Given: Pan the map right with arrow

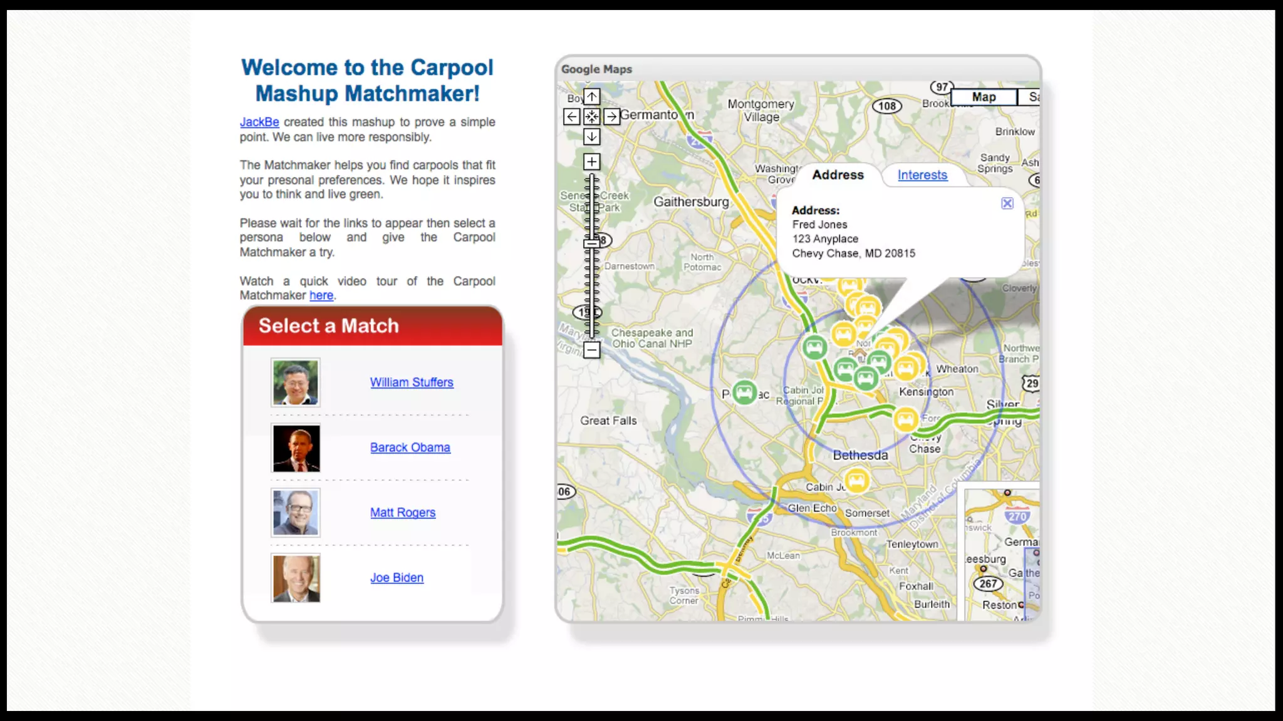Looking at the screenshot, I should pos(611,116).
